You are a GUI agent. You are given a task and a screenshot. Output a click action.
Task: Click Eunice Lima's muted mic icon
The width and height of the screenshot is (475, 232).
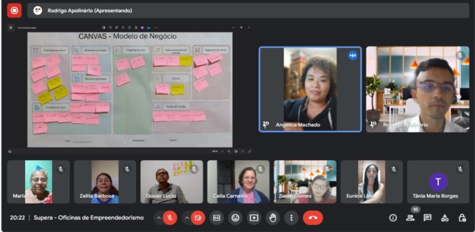pos(394,170)
